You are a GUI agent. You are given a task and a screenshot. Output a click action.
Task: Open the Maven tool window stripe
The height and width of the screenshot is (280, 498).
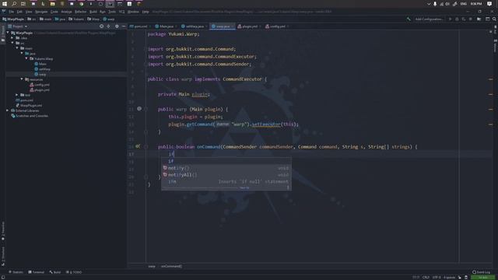[495, 47]
